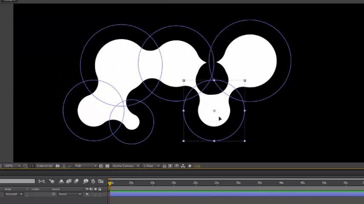
Task: Open the grid and guide options icon
Action: click(25, 166)
